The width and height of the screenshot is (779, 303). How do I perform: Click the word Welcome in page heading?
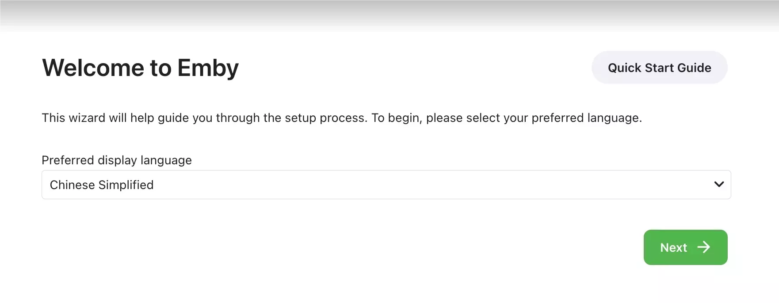pyautogui.click(x=93, y=68)
